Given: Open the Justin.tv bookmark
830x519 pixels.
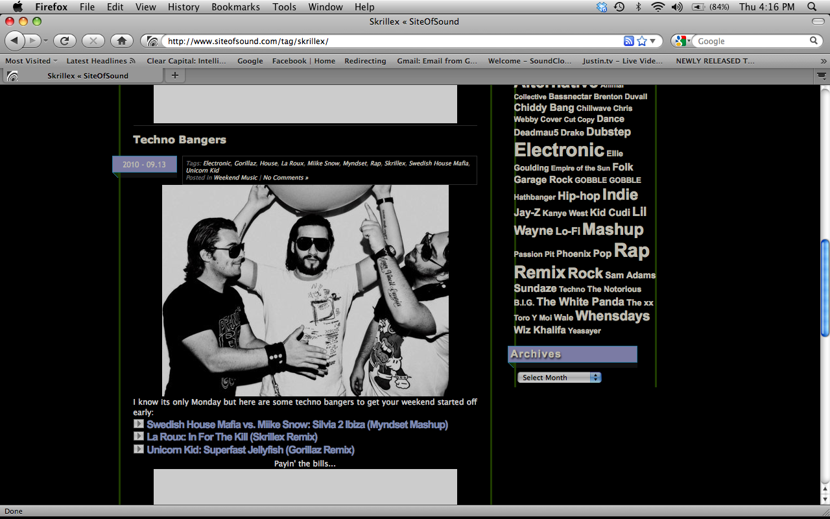Looking at the screenshot, I should click(622, 61).
